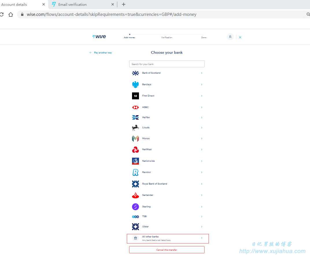Click the Pay another way link

103,53
